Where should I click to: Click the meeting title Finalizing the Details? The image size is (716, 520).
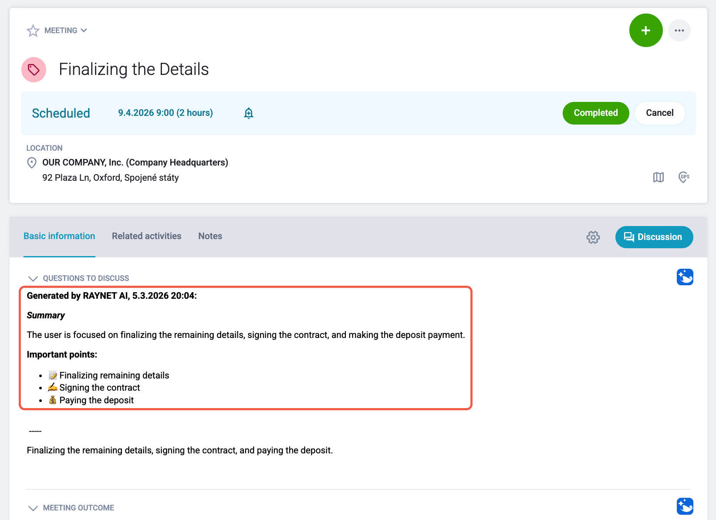click(x=134, y=69)
